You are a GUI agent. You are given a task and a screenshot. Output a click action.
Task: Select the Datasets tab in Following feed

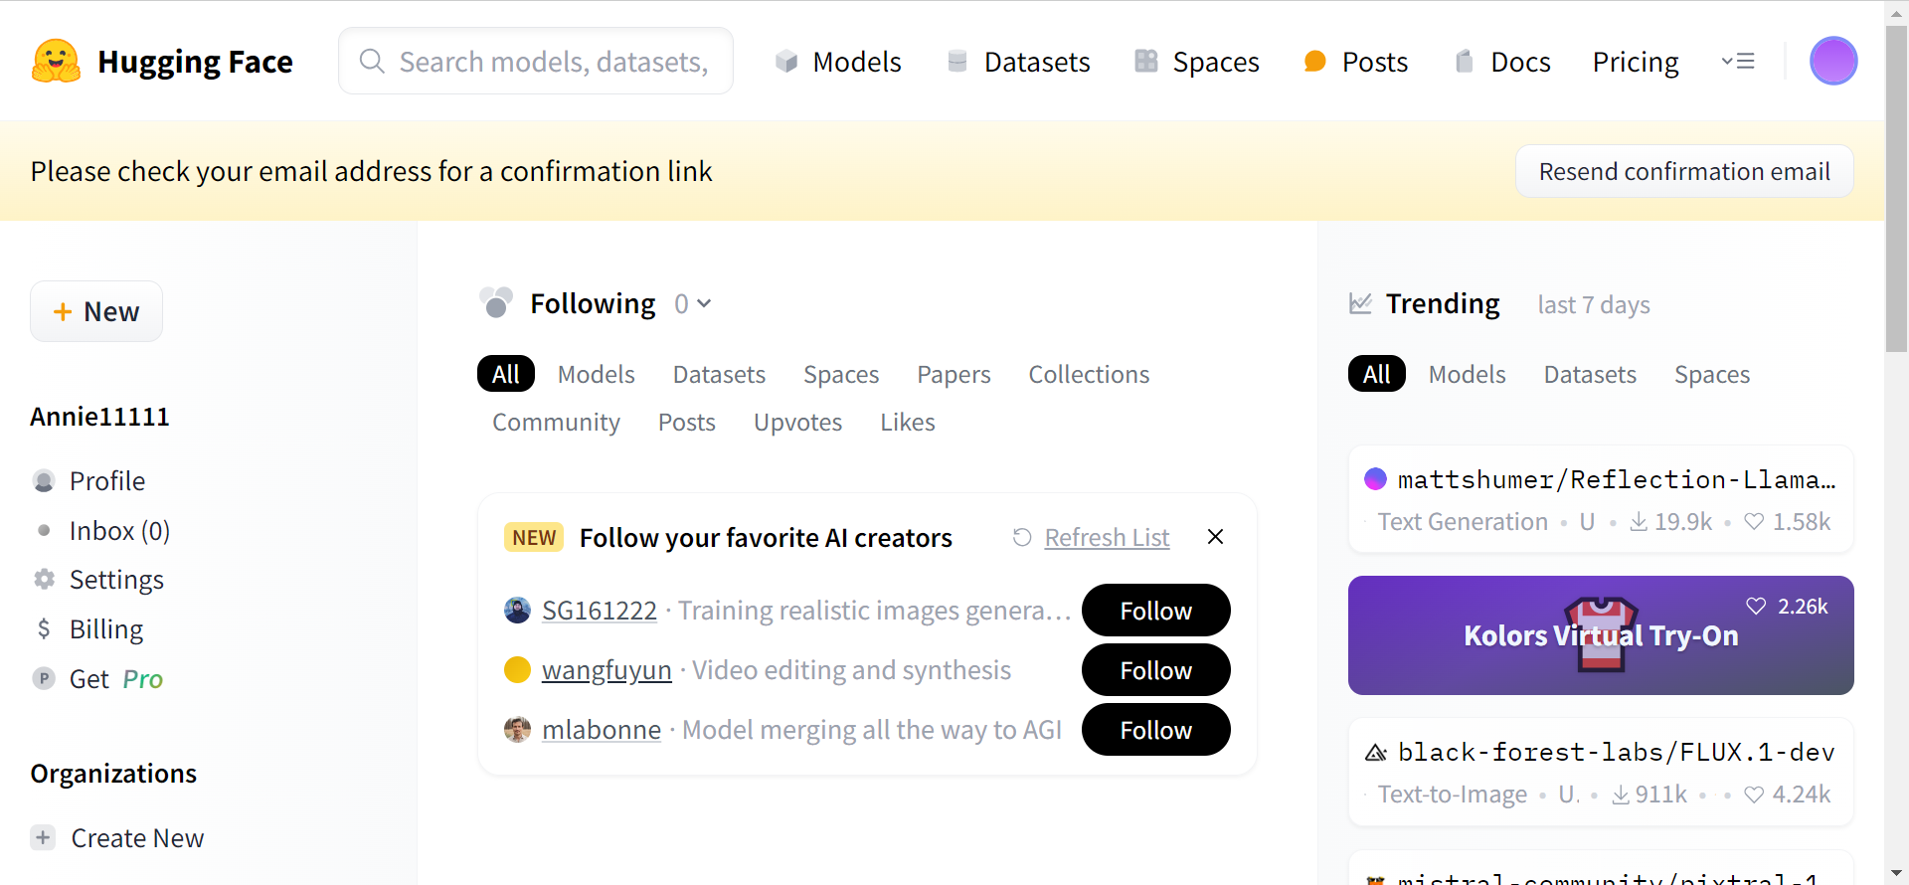(719, 374)
